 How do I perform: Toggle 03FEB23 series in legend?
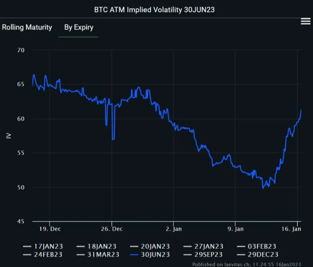click(257, 246)
